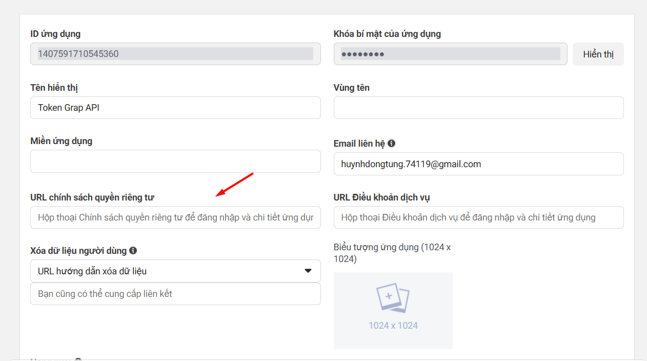Click the Vùng tên input field
This screenshot has height=361, width=647.
point(479,108)
